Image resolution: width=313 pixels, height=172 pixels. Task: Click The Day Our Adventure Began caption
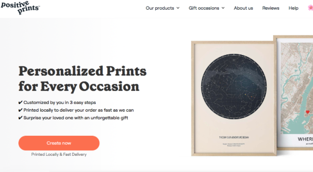234,138
